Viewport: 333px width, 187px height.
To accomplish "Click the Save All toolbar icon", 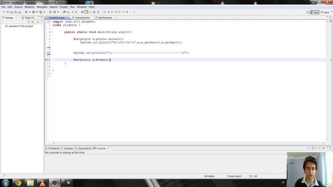I will [16, 12].
